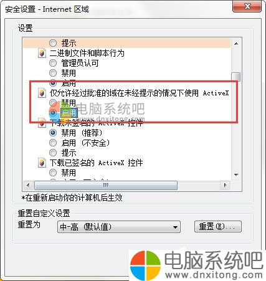The height and width of the screenshot is (281, 266).
Task: Click the horizontal scrollbar thumb
Action: click(x=106, y=185)
